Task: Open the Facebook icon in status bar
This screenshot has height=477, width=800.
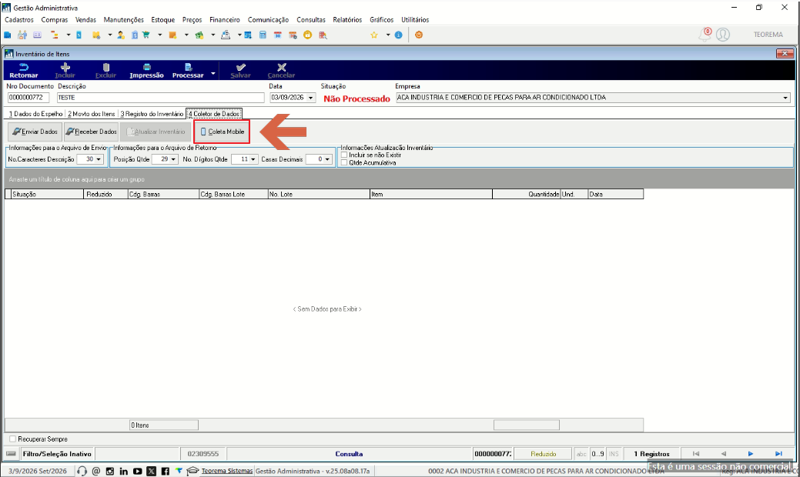Action: (165, 471)
